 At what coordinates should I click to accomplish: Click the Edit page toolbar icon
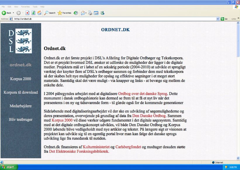coord(96,13)
